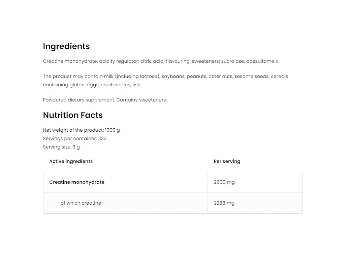The width and height of the screenshot is (345, 258).
Task: Click the 'Per serving' column header
Action: point(227,161)
